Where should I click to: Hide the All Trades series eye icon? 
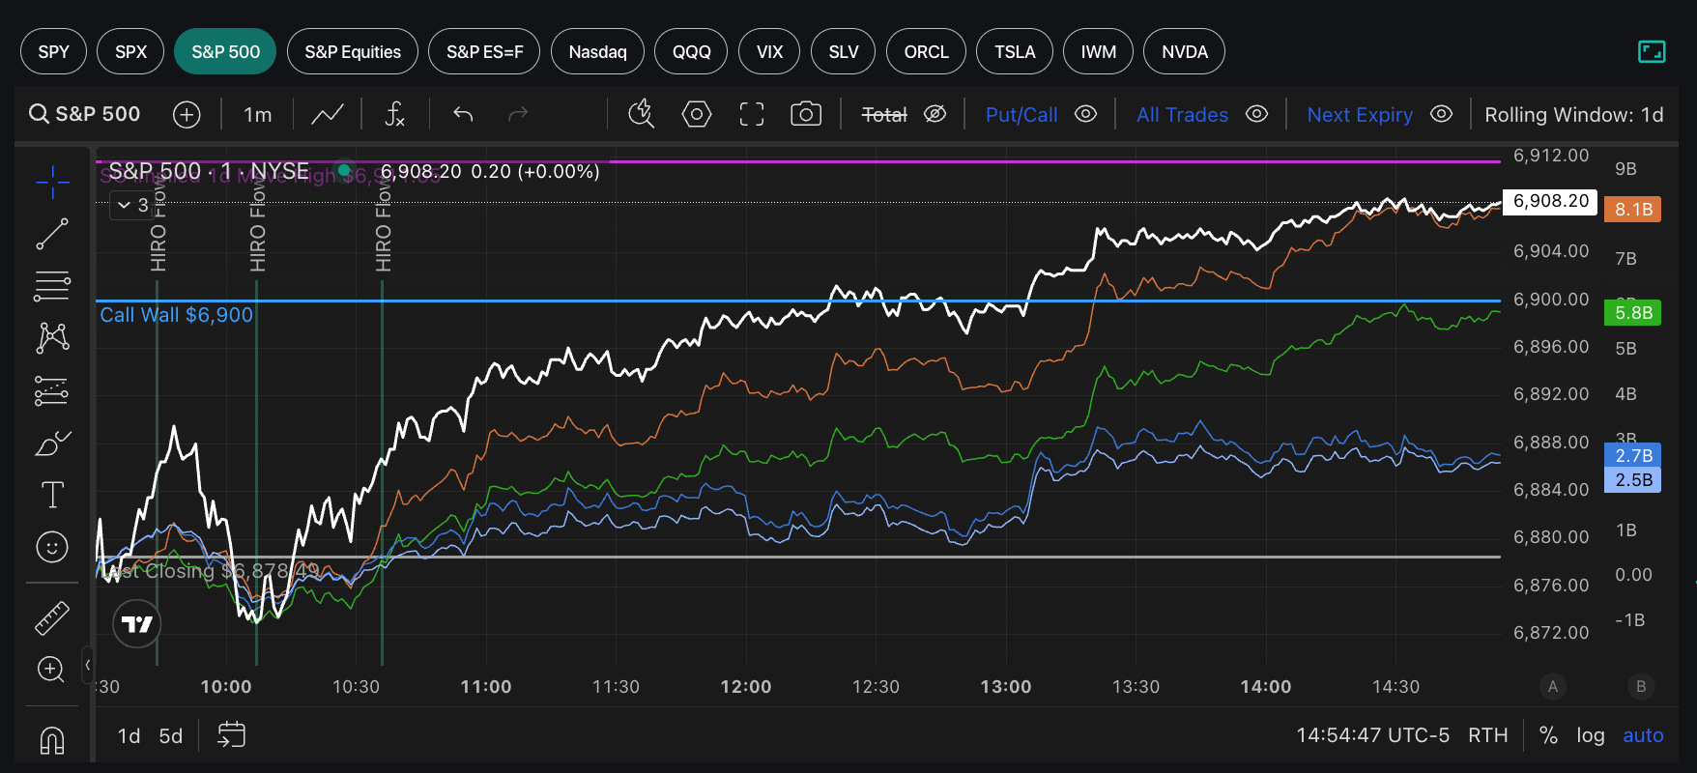(x=1256, y=114)
